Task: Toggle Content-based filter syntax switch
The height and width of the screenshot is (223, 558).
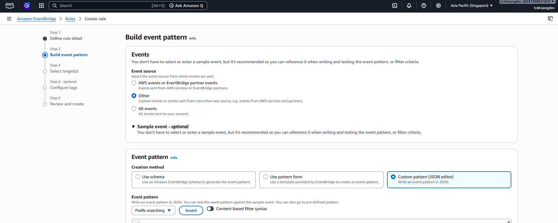Action: click(210, 209)
